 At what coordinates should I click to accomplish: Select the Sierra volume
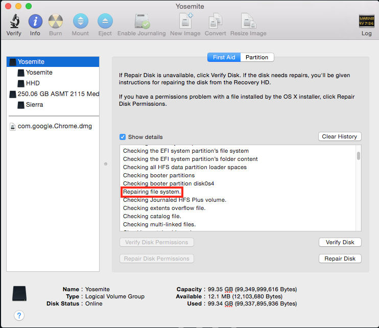[53, 105]
